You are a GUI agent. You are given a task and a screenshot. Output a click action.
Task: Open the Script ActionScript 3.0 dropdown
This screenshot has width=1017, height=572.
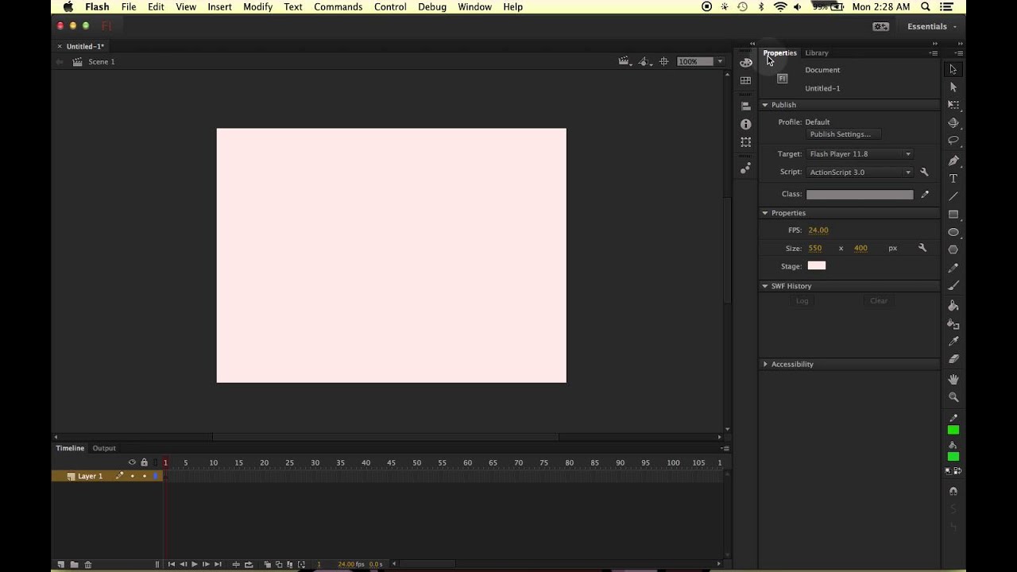click(x=860, y=172)
